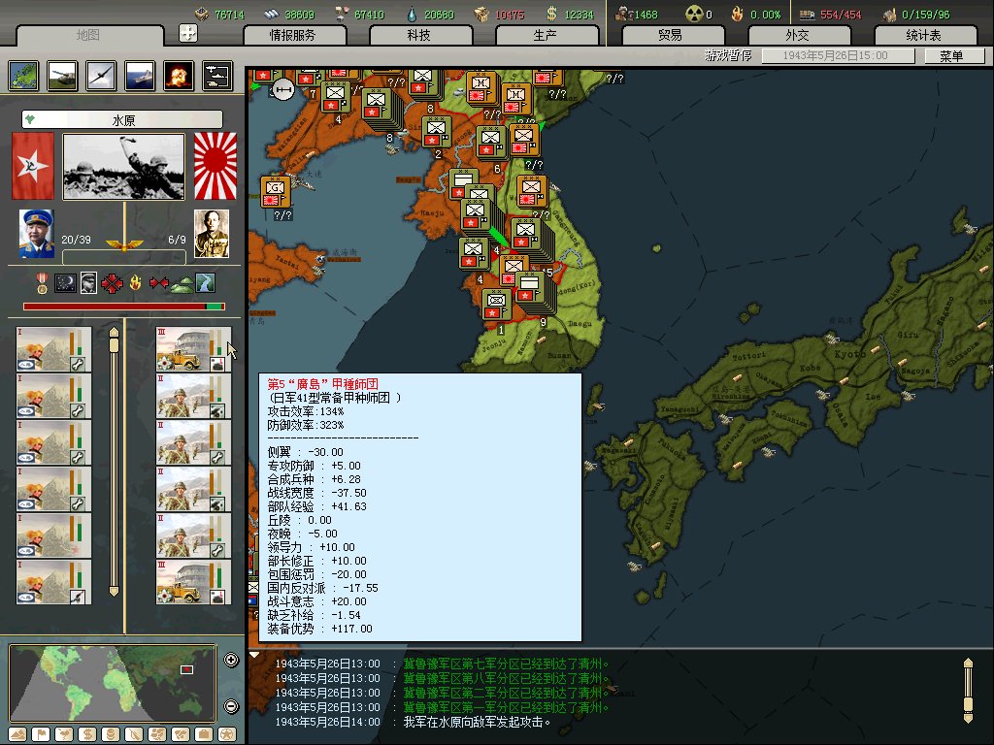Open the 外交 (Diplomacy) screen
This screenshot has height=745, width=994.
click(x=796, y=35)
